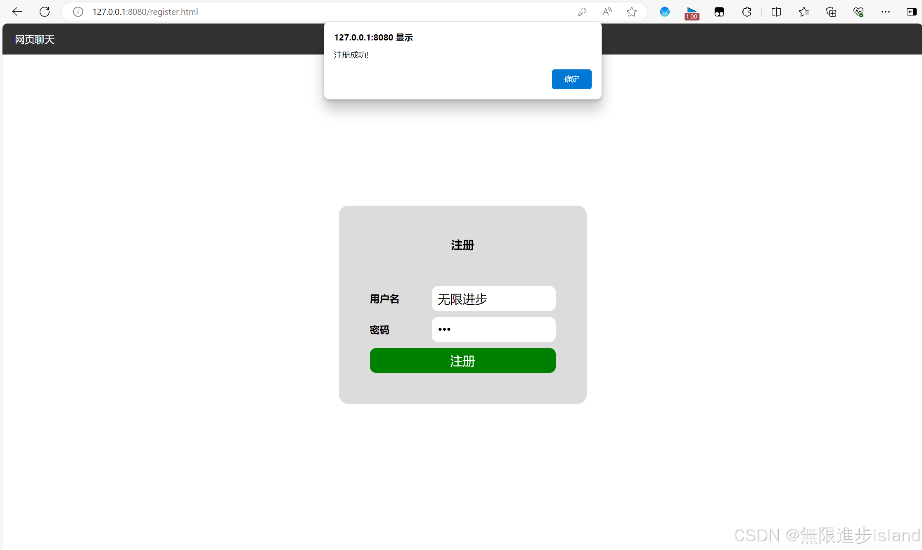The image size is (922, 550).
Task: Open the Settings and more ellipsis menu
Action: (x=886, y=12)
